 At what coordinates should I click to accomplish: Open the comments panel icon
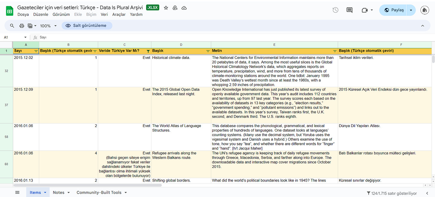point(349,10)
